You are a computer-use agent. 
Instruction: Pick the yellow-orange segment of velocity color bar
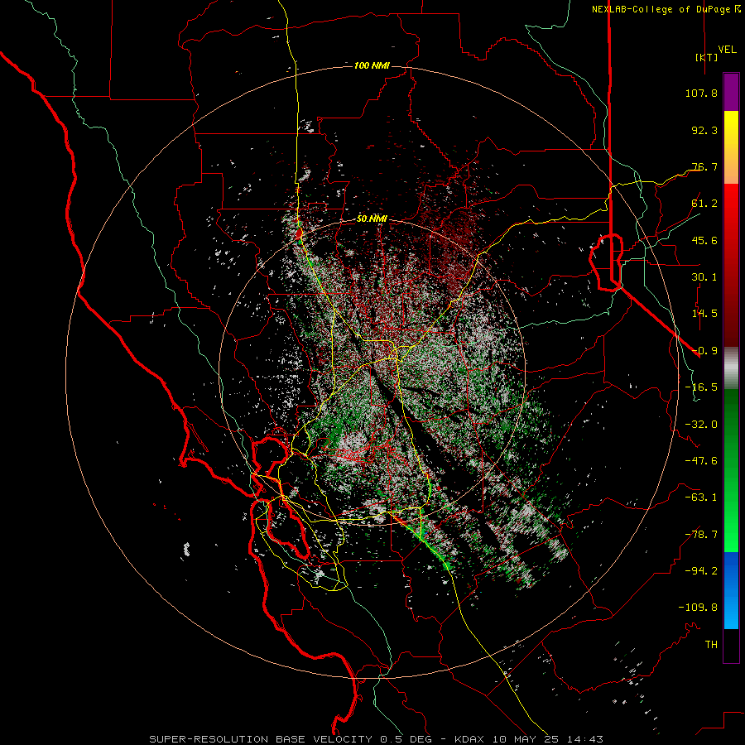pos(731,147)
